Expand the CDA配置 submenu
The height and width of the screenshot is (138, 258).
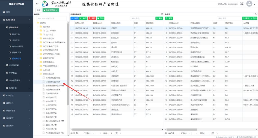tap(17, 73)
